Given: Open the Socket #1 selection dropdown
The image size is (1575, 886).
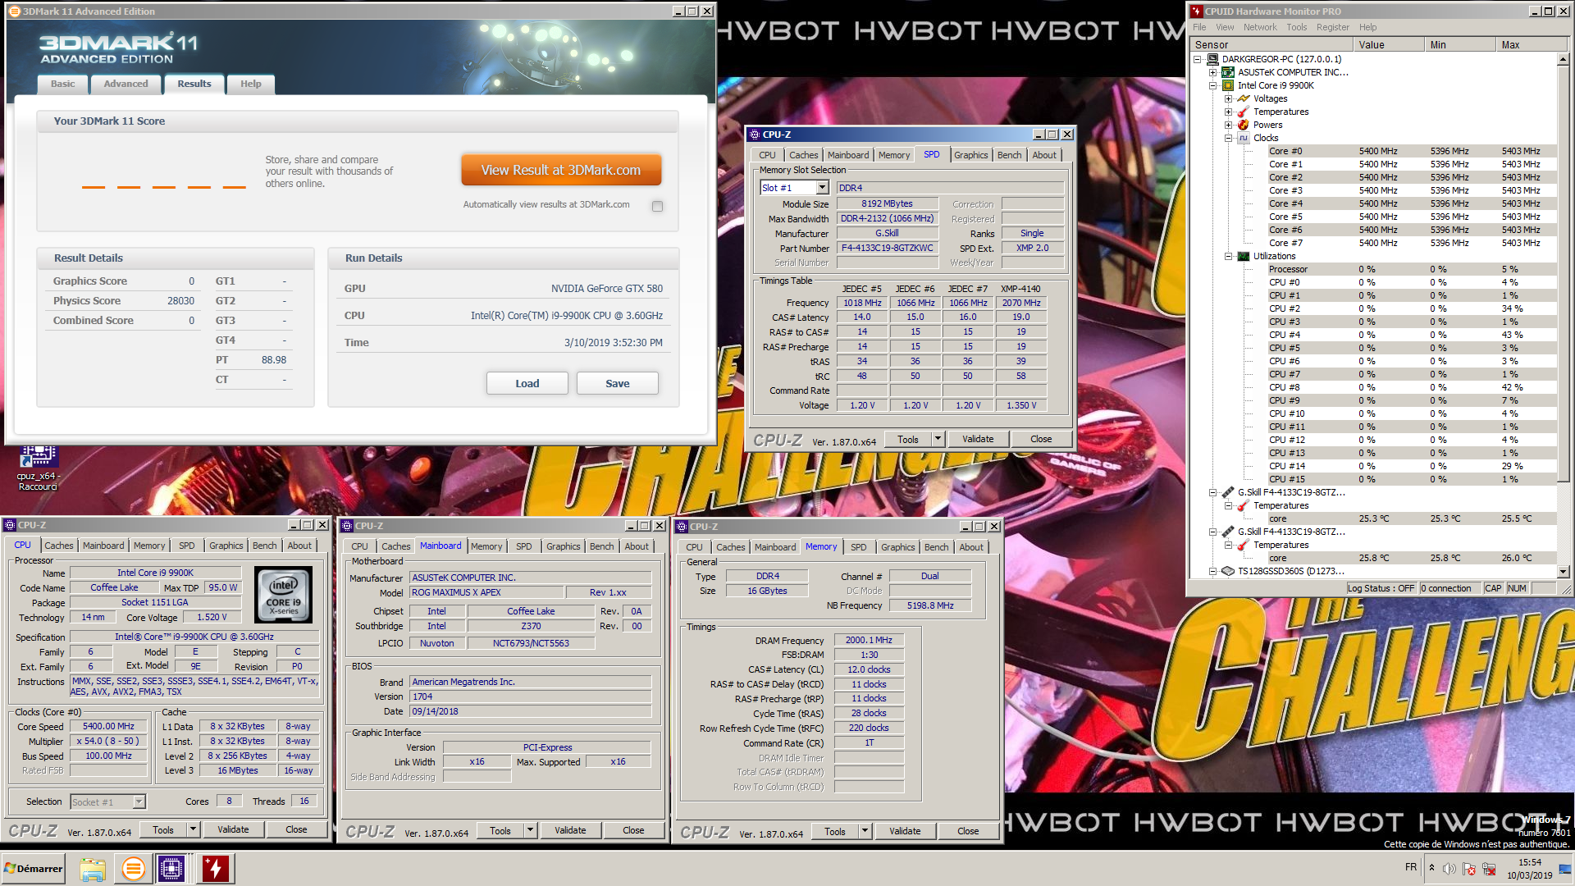Looking at the screenshot, I should 139,802.
